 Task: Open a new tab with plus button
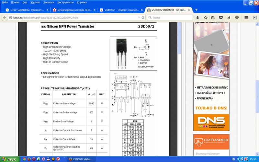[x=196, y=10]
